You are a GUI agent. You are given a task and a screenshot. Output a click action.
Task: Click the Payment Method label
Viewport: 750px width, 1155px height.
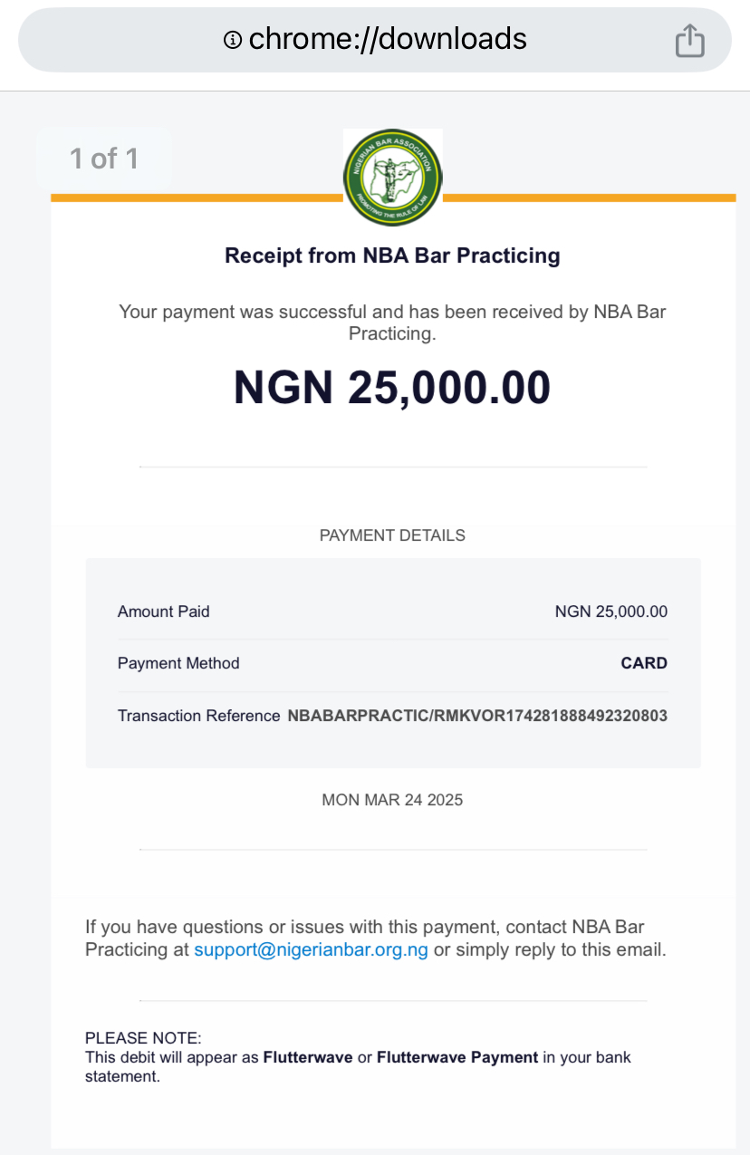[178, 663]
